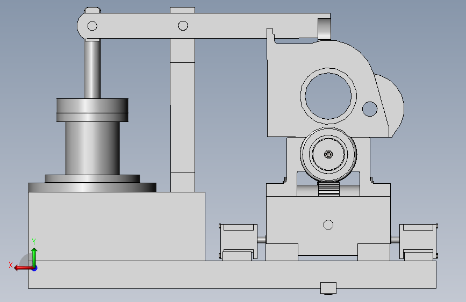Select the thin vertical piston rod
Viewport: 466px width, 302px height.
pyautogui.click(x=92, y=69)
